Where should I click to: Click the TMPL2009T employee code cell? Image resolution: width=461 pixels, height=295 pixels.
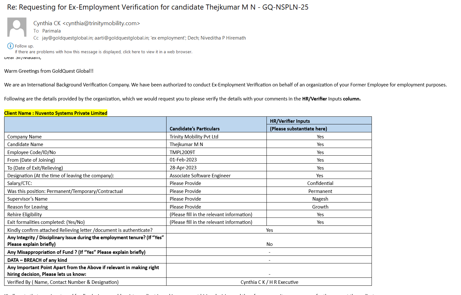click(x=182, y=152)
